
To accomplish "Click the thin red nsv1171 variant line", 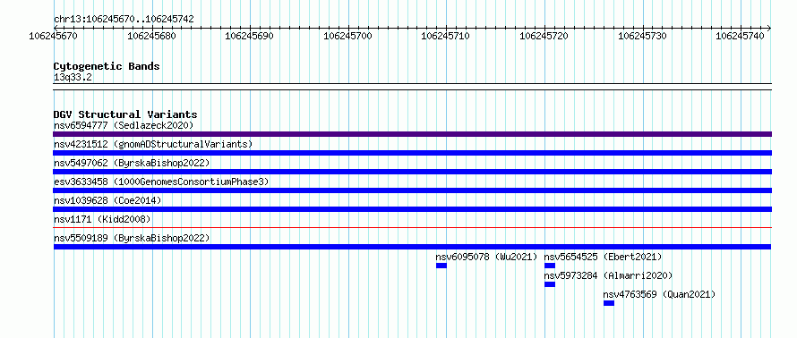I will pos(412,228).
